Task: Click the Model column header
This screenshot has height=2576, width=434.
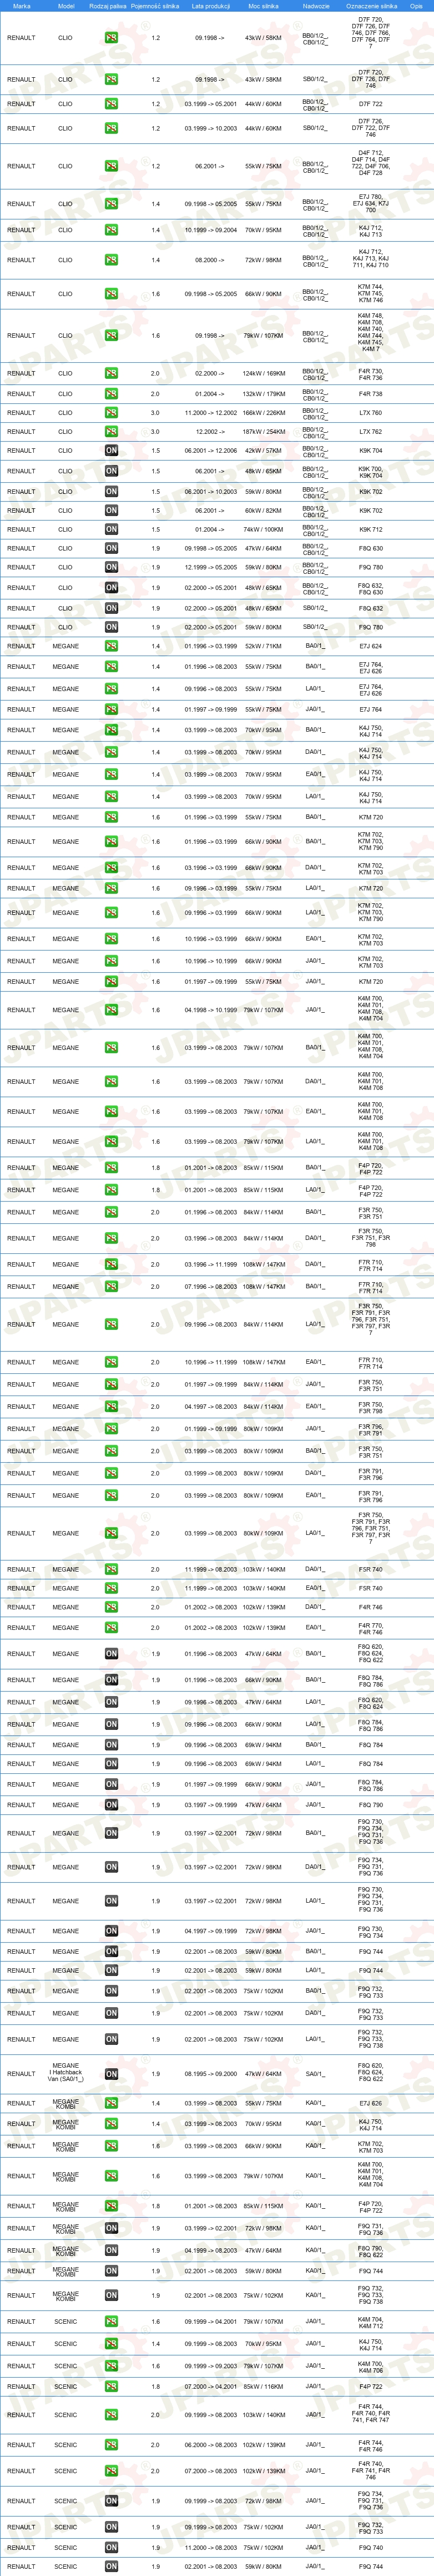Action: 66,6
